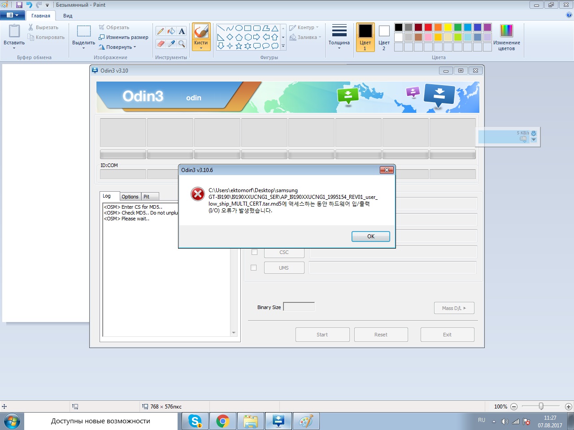The width and height of the screenshot is (574, 430).
Task: Switch to the View ribbon tab
Action: pyautogui.click(x=68, y=16)
